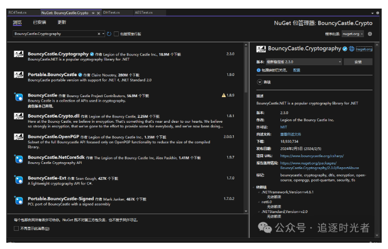Viewport: 388px width, 249px height.
Task: Click details panel scrollbar down arrow
Action: point(377,235)
